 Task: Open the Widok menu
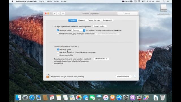(49, 1)
